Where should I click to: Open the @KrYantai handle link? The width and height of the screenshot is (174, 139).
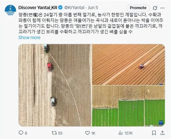74,8
